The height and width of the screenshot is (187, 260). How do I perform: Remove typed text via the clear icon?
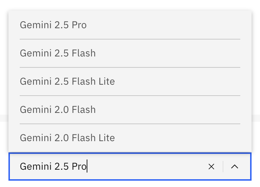click(x=211, y=167)
